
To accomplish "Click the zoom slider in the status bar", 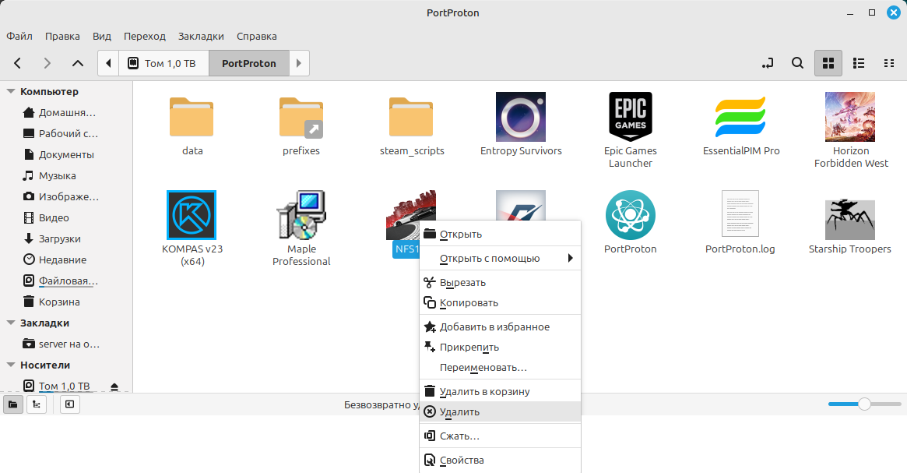I will click(864, 404).
